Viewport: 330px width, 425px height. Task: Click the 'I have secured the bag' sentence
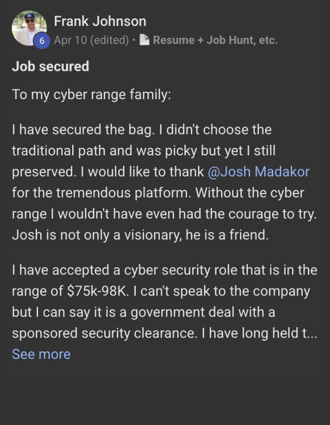[x=82, y=129]
